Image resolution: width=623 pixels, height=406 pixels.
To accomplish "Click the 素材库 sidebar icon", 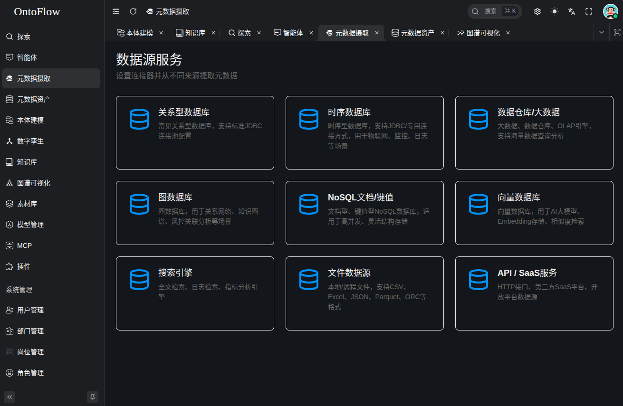I will click(x=10, y=204).
